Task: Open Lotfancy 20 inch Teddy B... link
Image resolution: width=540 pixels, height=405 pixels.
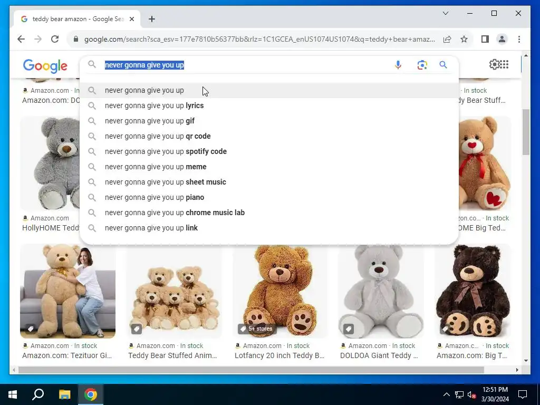Action: 279,355
